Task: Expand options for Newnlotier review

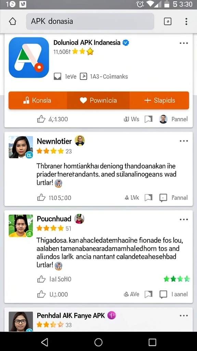Action: coord(184,141)
